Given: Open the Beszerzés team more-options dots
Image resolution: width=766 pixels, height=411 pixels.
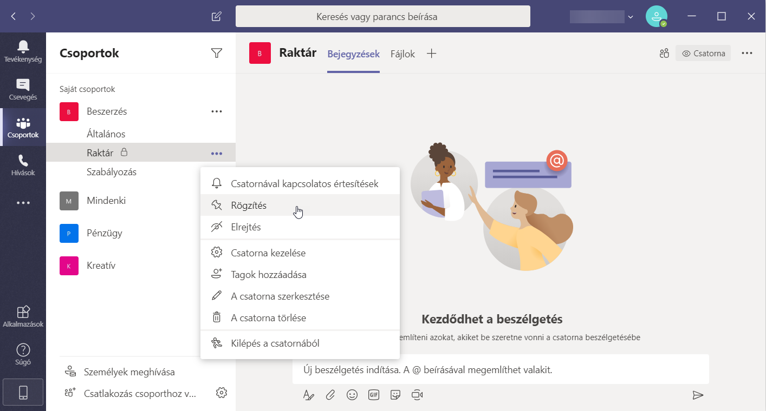Looking at the screenshot, I should coord(217,111).
